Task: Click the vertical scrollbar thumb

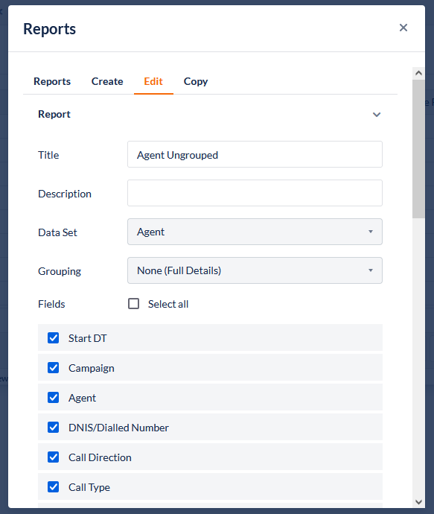Action: pyautogui.click(x=418, y=149)
